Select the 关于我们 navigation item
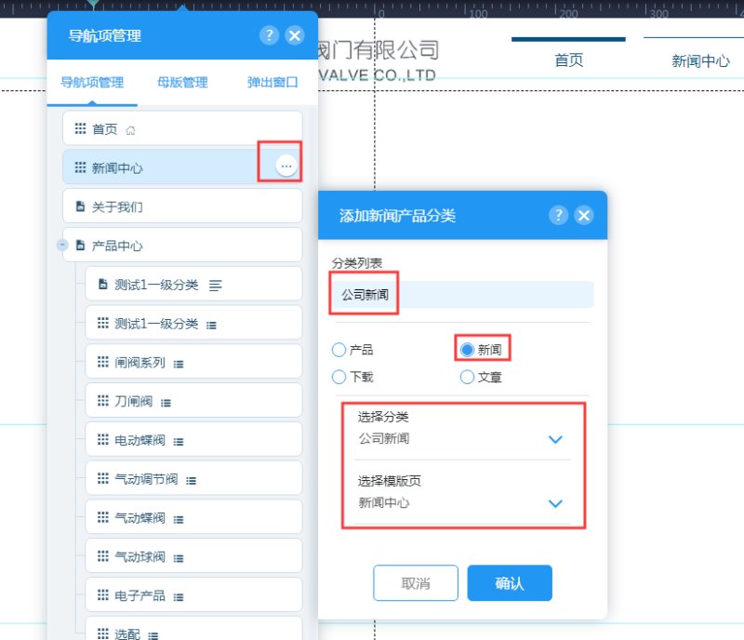This screenshot has height=640, width=744. (x=182, y=207)
